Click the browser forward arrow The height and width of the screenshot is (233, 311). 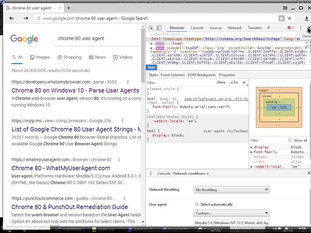coord(26,18)
